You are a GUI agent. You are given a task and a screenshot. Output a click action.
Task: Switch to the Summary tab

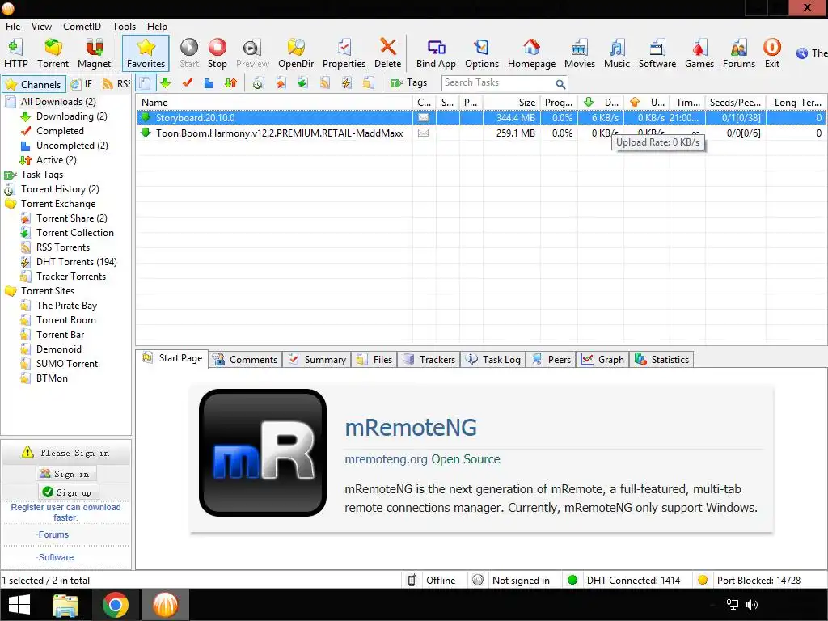pyautogui.click(x=317, y=360)
